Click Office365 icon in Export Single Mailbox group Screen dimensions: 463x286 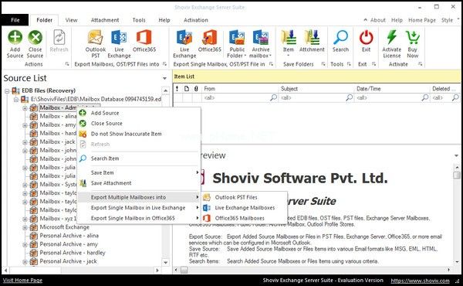[209, 38]
